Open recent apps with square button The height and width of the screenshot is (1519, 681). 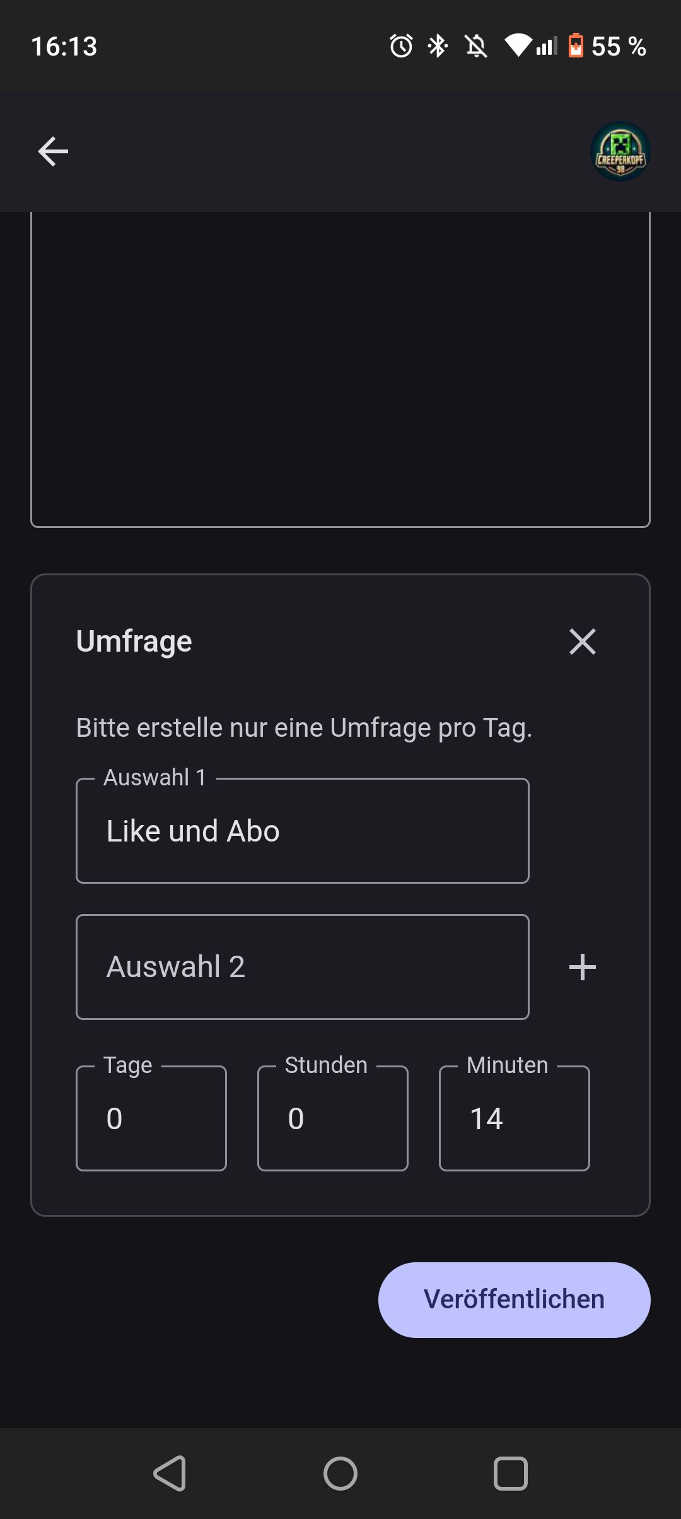pyautogui.click(x=510, y=1474)
